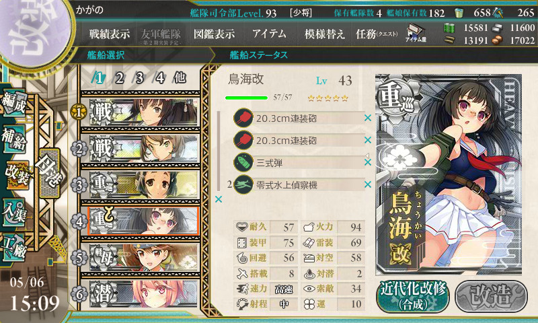Viewport: 538px width, 323px height.
Task: Remove the first 20.3cm連装砲 equipment
Action: (368, 118)
